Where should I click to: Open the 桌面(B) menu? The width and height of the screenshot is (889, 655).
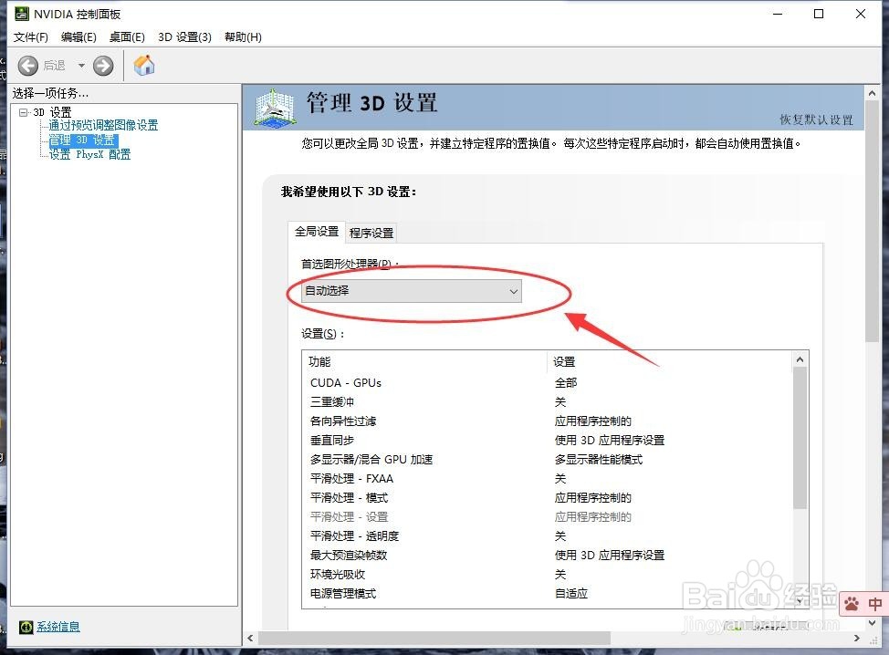126,36
